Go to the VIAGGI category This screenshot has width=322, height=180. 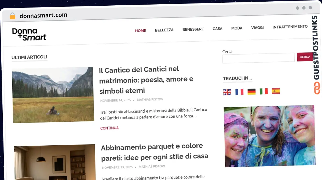(x=257, y=27)
